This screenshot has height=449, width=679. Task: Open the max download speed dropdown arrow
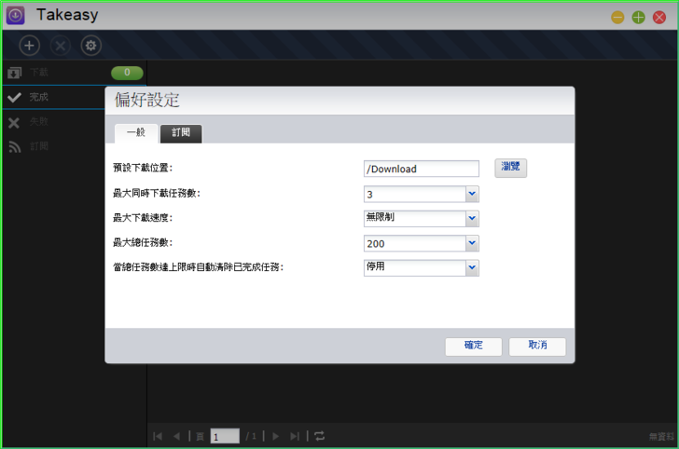point(472,218)
